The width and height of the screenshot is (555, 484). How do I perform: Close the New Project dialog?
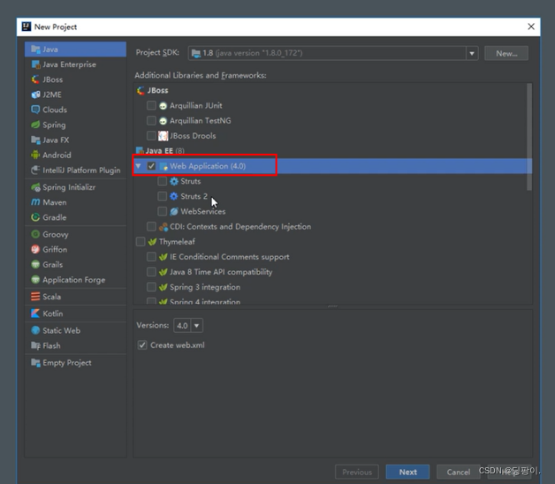tap(531, 26)
